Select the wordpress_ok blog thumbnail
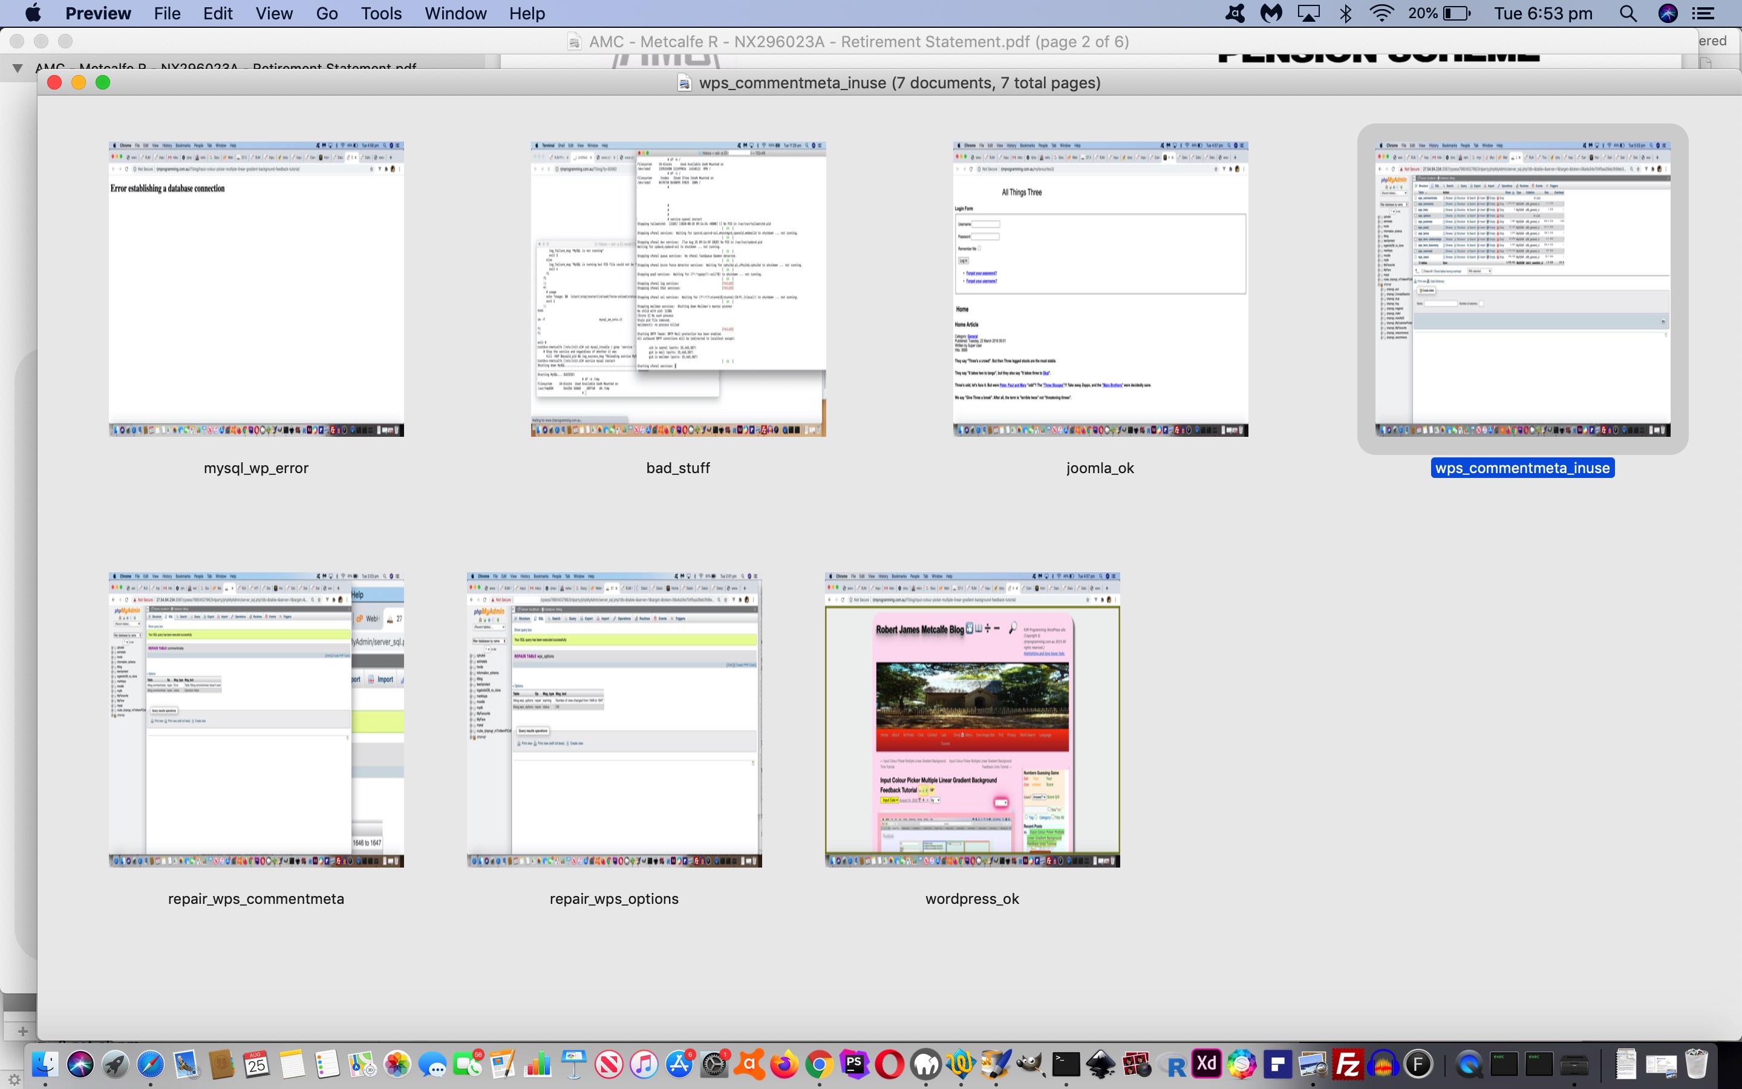This screenshot has height=1089, width=1742. pos(973,720)
